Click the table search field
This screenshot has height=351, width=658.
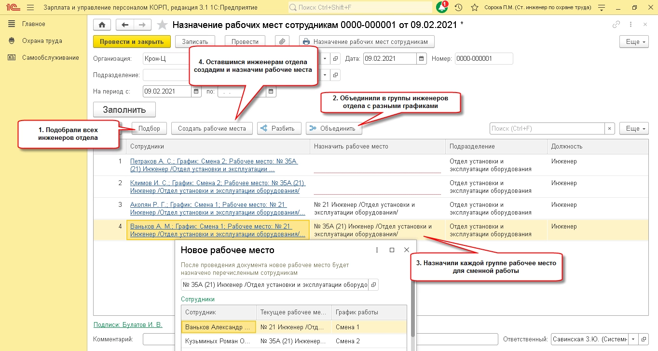tap(547, 128)
